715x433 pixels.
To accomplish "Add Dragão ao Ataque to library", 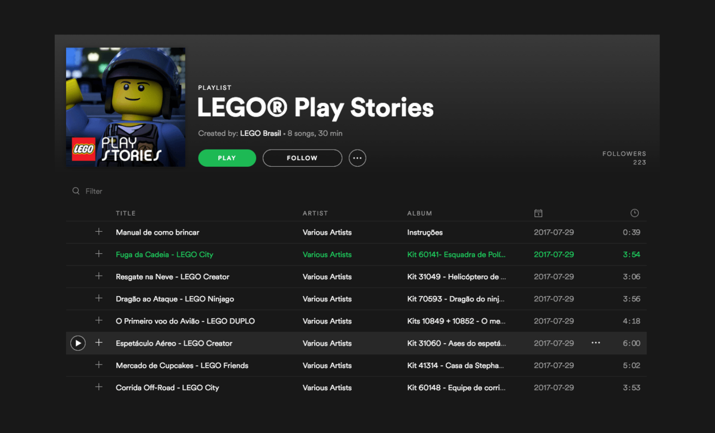I will point(99,298).
